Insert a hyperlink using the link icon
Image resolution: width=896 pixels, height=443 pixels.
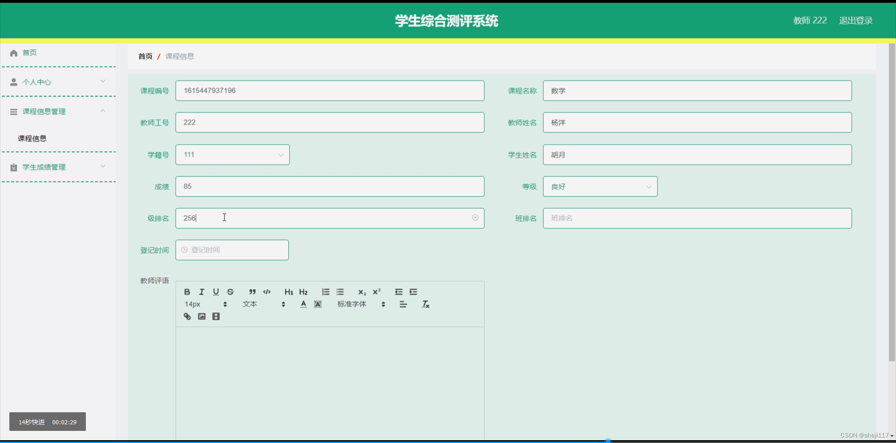point(187,316)
